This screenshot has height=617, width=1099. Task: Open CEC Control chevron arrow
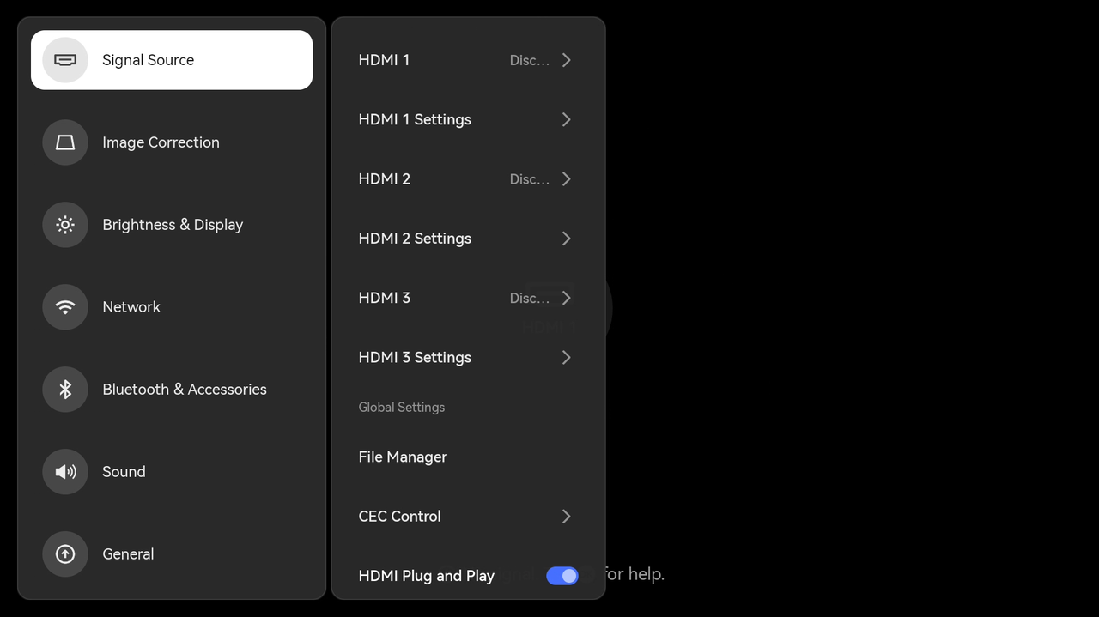(566, 517)
